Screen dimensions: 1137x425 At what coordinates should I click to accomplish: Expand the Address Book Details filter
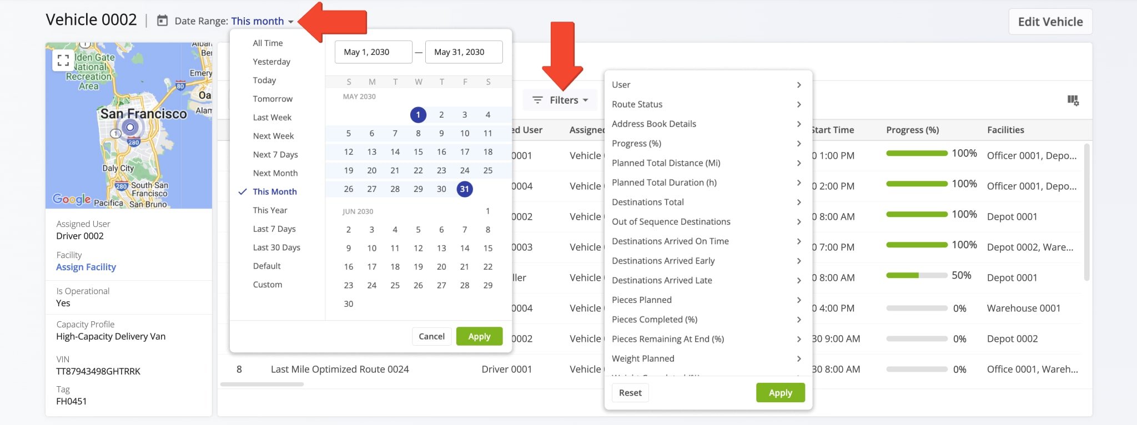point(706,124)
